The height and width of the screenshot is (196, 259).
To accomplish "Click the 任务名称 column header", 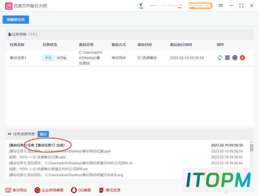I will [x=17, y=45].
